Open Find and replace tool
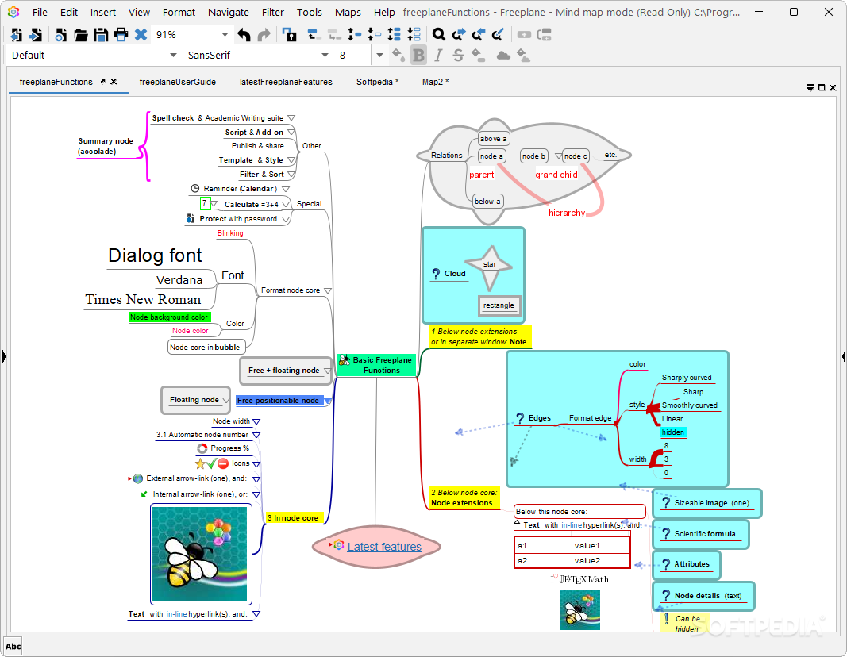 click(498, 35)
